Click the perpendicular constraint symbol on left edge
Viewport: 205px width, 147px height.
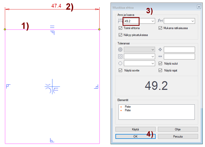click(x=8, y=86)
